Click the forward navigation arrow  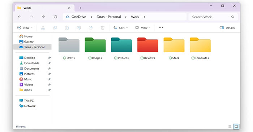pos(31,17)
